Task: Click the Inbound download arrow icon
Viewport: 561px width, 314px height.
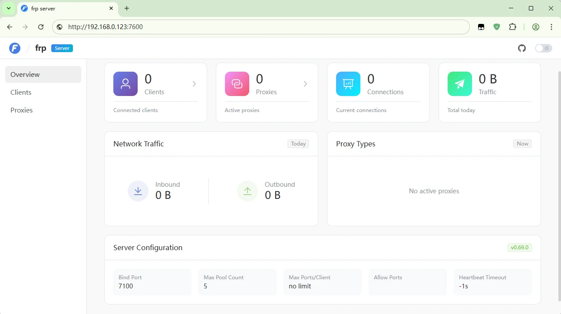Action: tap(138, 191)
